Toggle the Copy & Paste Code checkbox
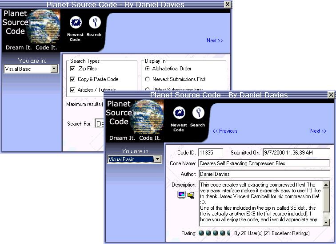 (72, 79)
